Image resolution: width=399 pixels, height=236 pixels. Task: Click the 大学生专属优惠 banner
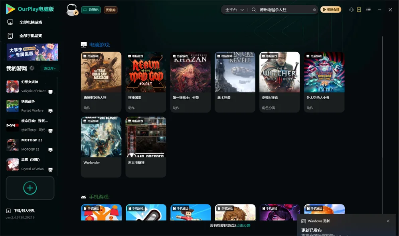point(32,52)
